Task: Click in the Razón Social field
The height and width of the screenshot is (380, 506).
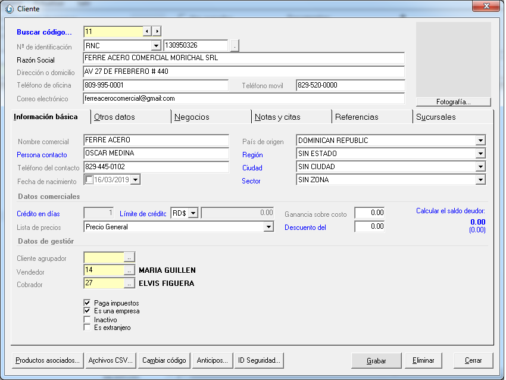Action: [x=243, y=58]
